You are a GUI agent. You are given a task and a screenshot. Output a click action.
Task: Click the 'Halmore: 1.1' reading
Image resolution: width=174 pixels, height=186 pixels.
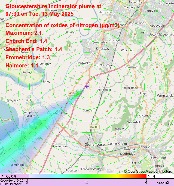[x=22, y=66]
